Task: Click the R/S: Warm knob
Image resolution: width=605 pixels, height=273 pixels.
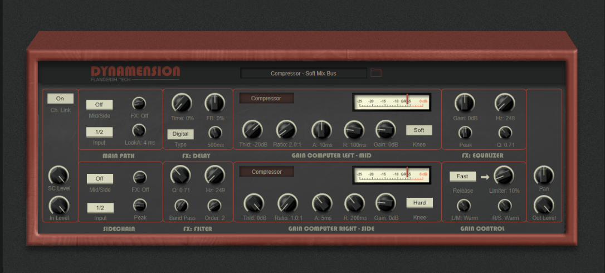Action: 505,206
